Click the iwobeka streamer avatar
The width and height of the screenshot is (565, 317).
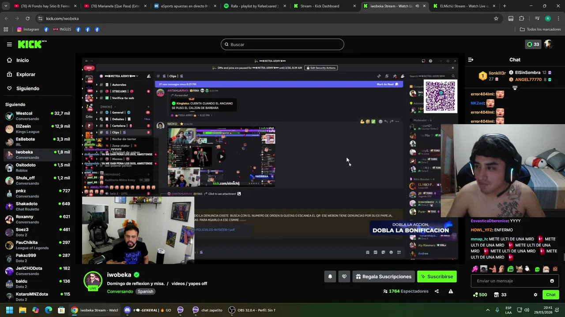(x=93, y=280)
